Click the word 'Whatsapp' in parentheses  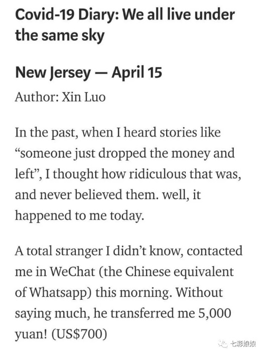coord(59,293)
